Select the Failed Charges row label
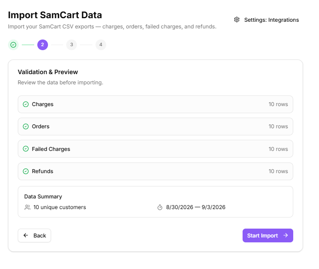The height and width of the screenshot is (269, 319). tap(51, 149)
